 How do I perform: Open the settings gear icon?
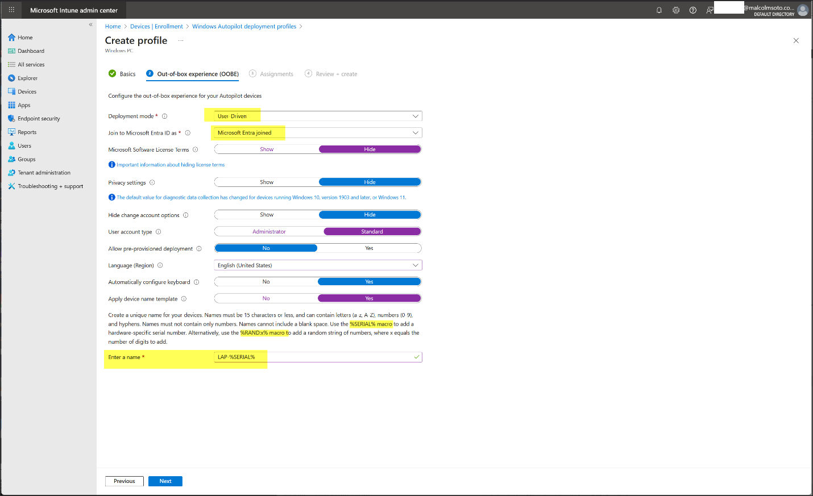[x=676, y=10]
